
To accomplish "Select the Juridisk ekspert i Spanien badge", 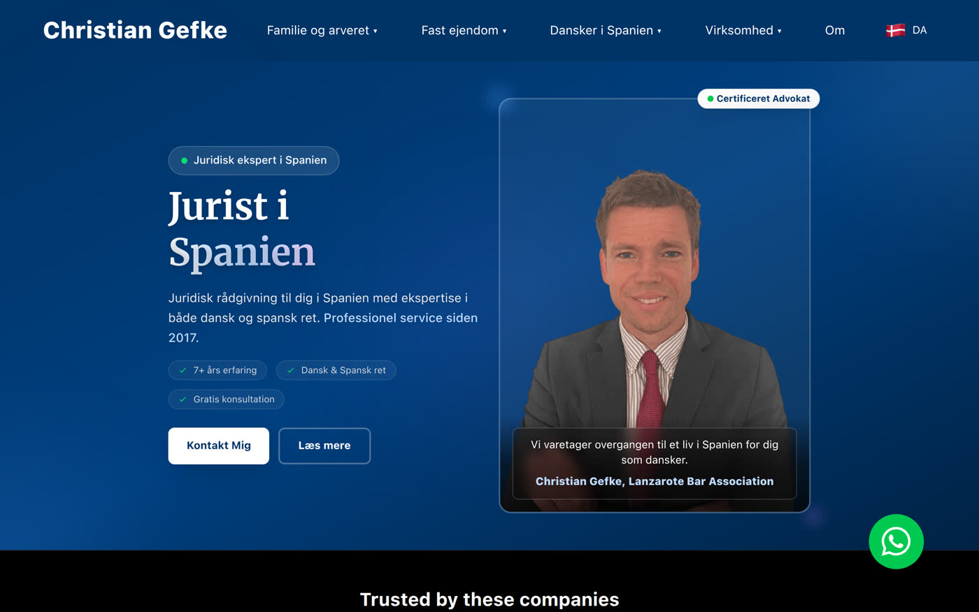I will pyautogui.click(x=254, y=161).
